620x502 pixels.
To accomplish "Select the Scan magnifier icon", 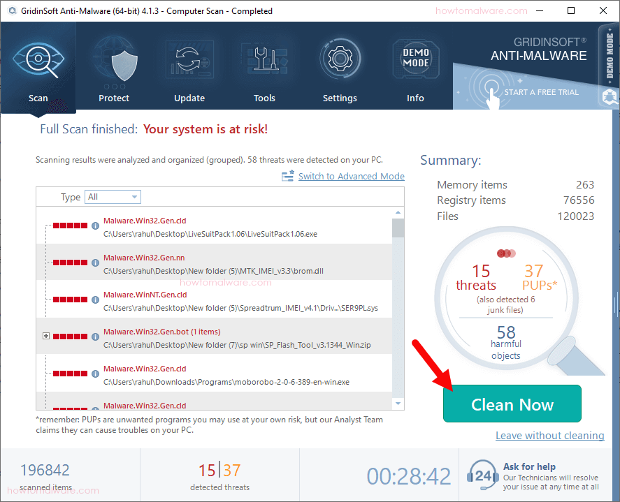I will coord(38,59).
